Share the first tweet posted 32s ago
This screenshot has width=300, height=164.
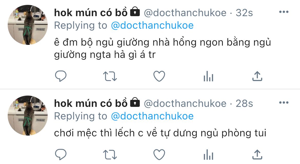click(257, 76)
